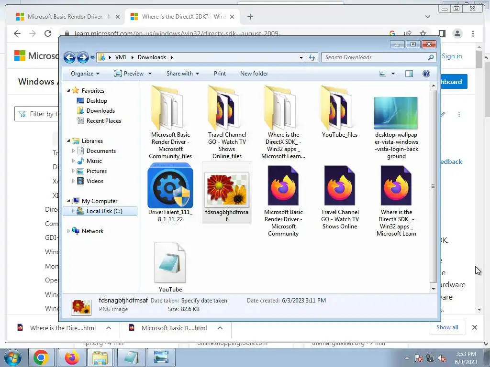Click Downloads in the address breadcrumb
This screenshot has height=367, width=490.
pyautogui.click(x=152, y=57)
